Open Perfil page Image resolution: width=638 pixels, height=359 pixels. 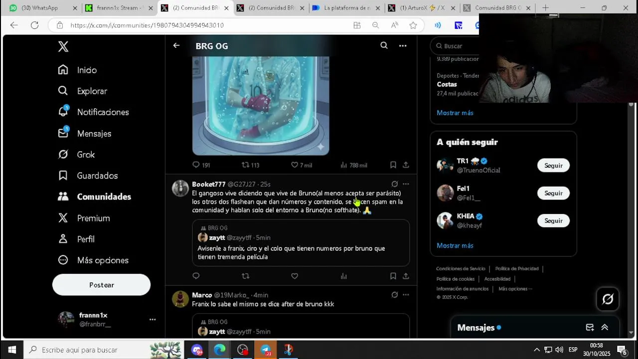(x=76, y=239)
